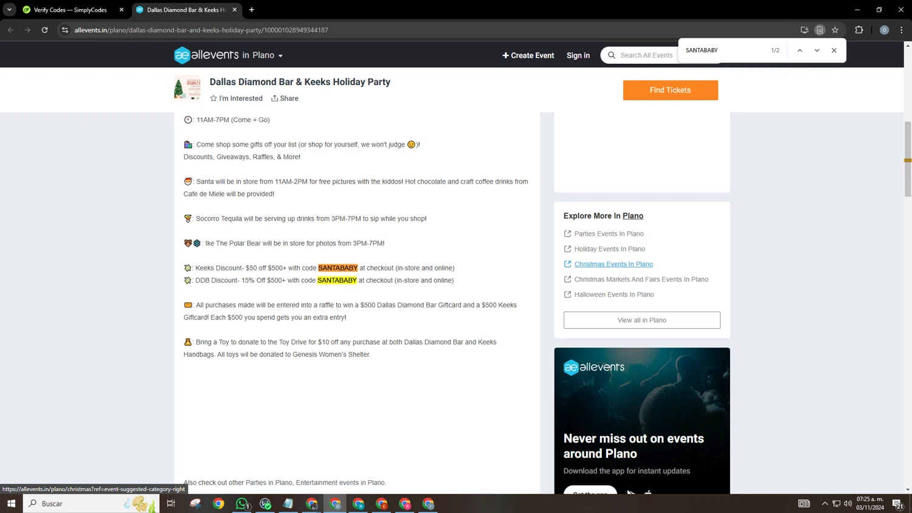
Task: Open Christmas Markets And Fairs Events link
Action: [641, 279]
